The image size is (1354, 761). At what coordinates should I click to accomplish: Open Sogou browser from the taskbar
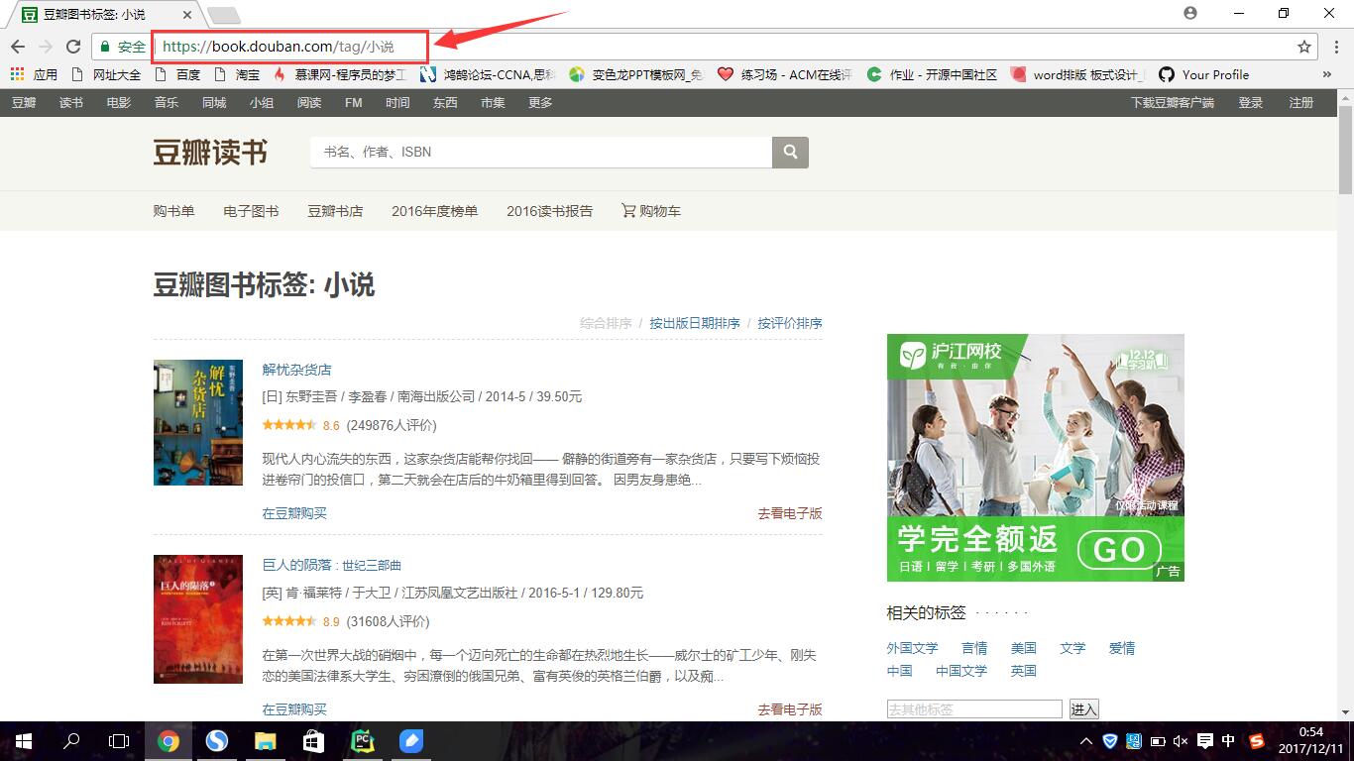coord(216,741)
